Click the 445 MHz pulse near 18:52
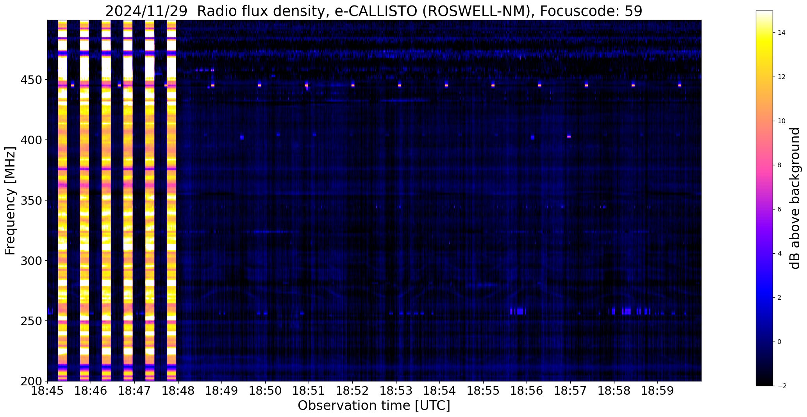Viewport: 807px width, 417px height. (x=353, y=85)
